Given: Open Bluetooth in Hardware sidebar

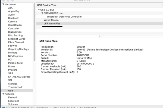Looking at the screenshot, I should tap(14, 18).
